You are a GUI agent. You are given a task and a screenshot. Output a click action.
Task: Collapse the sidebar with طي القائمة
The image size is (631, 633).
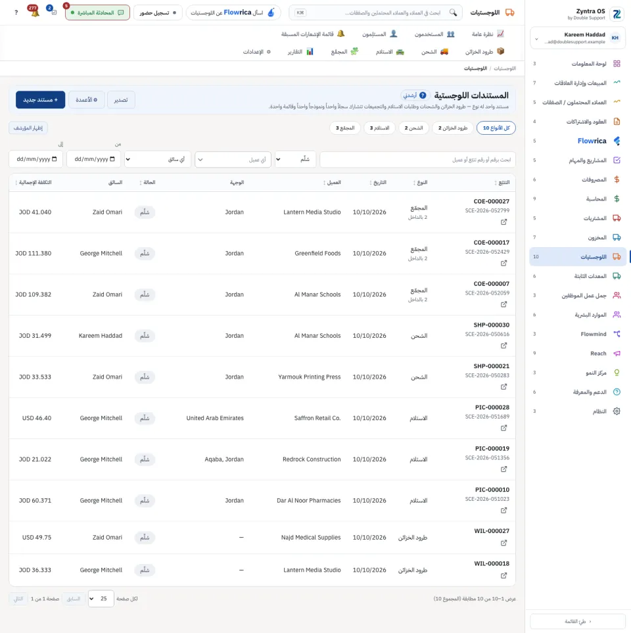tap(578, 621)
